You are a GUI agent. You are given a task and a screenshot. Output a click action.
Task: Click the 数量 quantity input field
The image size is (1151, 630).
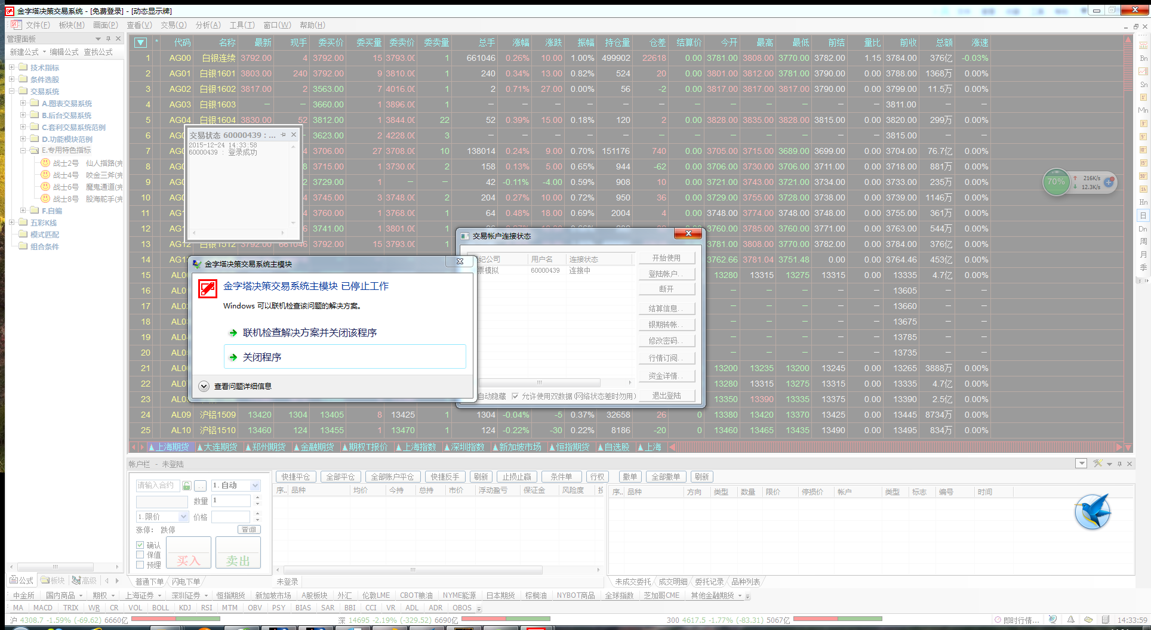point(232,501)
